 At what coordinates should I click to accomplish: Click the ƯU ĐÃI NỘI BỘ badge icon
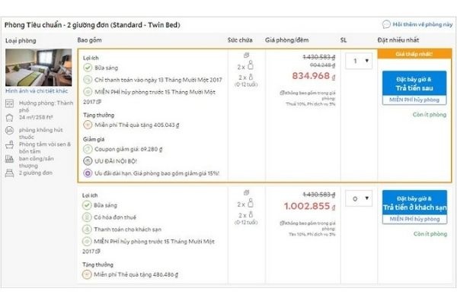88,162
